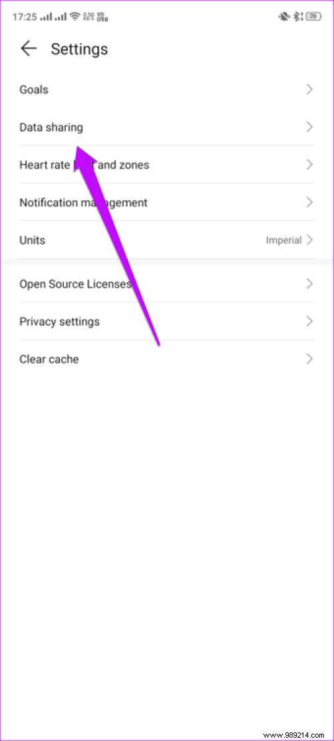Tap the battery level indicator
This screenshot has height=741, width=334.
tap(313, 17)
